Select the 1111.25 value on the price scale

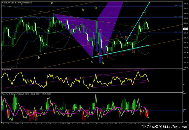pos(186,8)
